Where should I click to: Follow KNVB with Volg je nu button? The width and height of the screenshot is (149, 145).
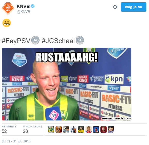tap(134, 7)
